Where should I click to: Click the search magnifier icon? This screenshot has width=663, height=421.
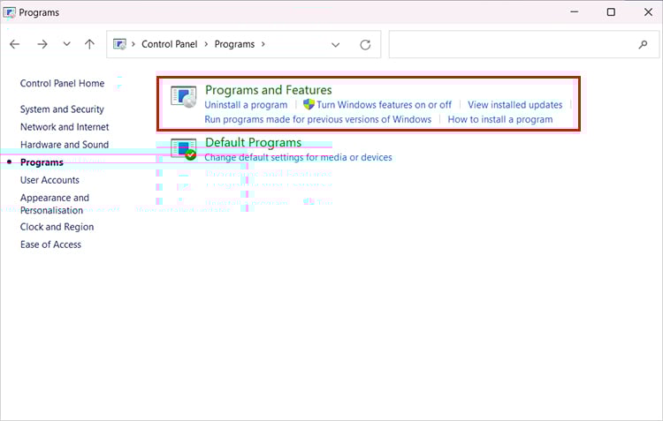(x=644, y=44)
